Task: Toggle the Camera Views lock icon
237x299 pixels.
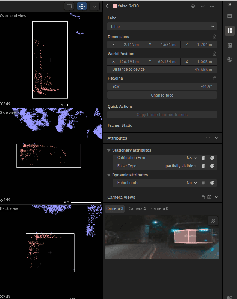Action: [203, 197]
